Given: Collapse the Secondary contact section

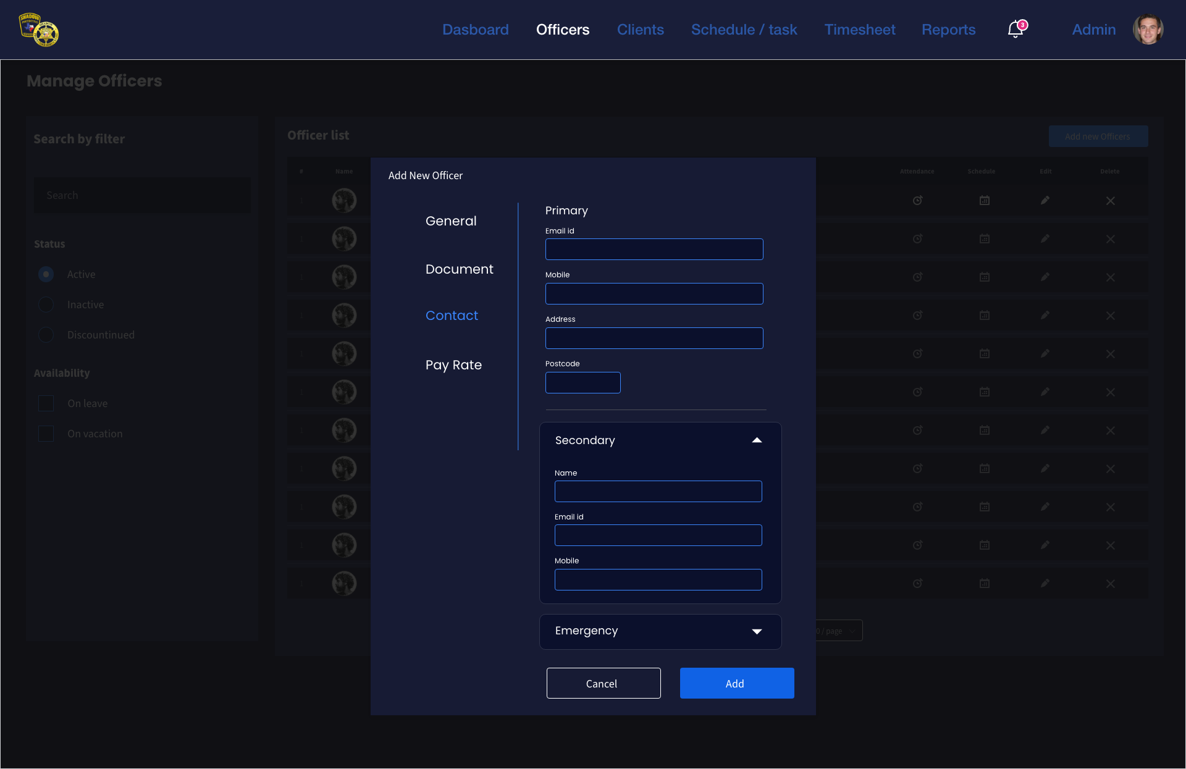Looking at the screenshot, I should [x=757, y=440].
